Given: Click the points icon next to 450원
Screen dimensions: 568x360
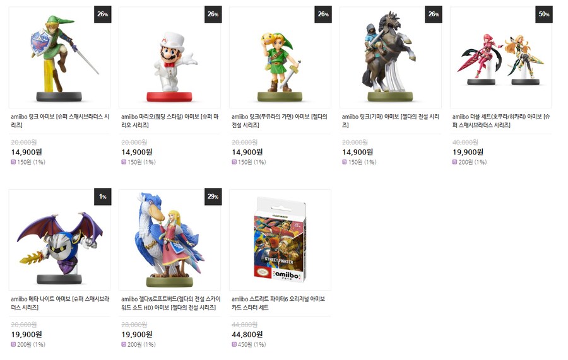Looking at the screenshot, I should [234, 344].
